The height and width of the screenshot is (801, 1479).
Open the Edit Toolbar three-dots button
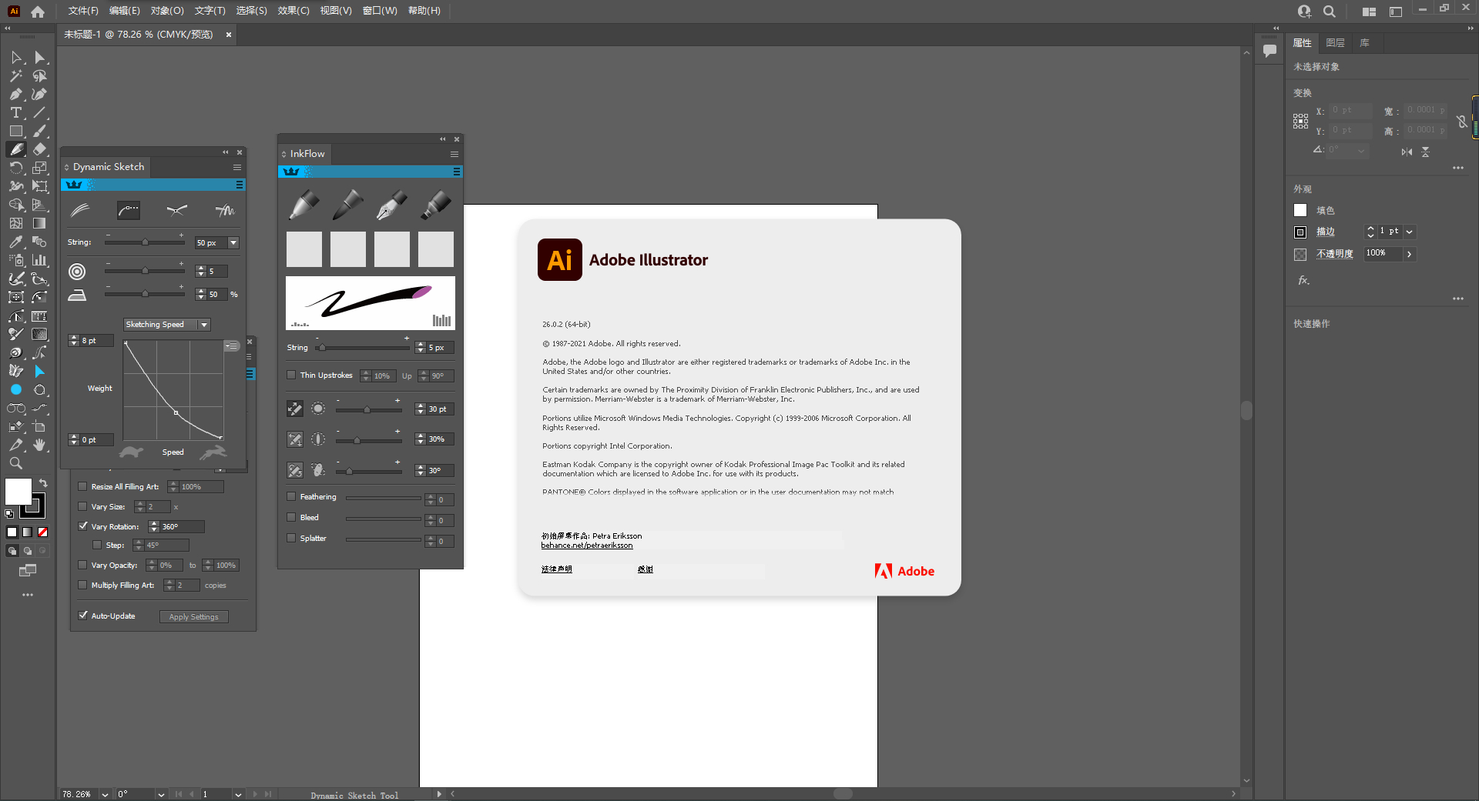click(x=28, y=595)
